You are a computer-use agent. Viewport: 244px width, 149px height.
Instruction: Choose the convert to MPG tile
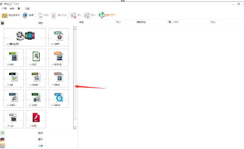pyautogui.click(x=14, y=99)
